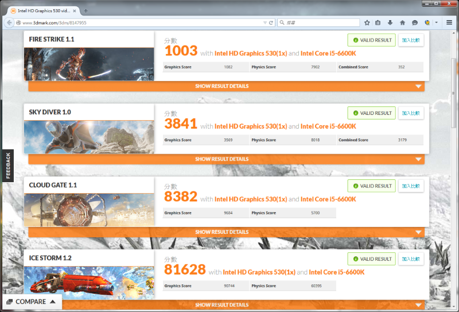
Task: Expand the Compare panel at bottom left
Action: click(x=32, y=302)
